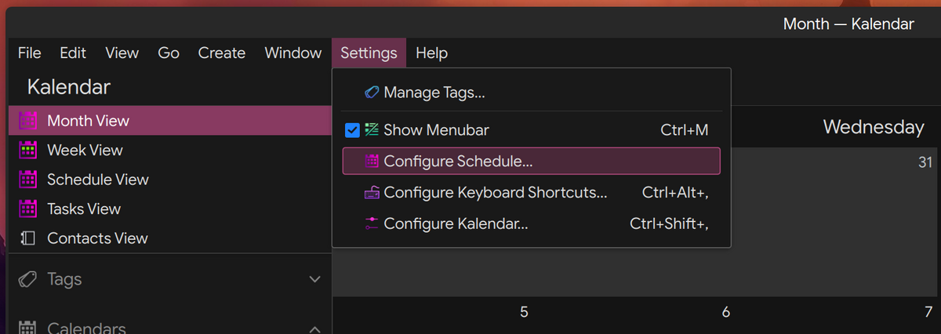This screenshot has height=334, width=941.
Task: Click the Tasks View icon
Action: 28,209
